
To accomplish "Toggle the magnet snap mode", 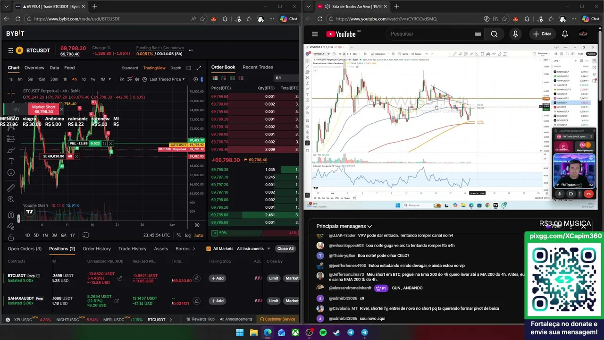I will [x=11, y=214].
